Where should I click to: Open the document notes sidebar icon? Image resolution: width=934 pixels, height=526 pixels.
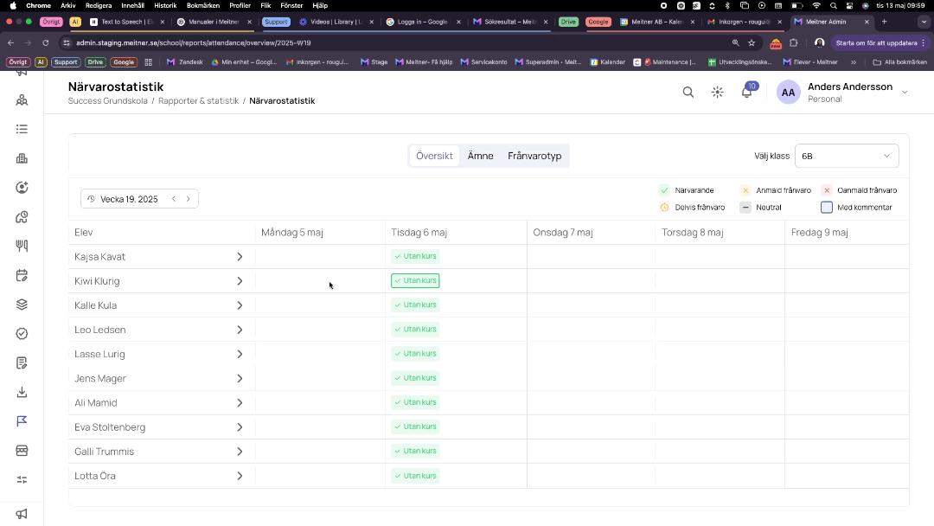pyautogui.click(x=22, y=362)
